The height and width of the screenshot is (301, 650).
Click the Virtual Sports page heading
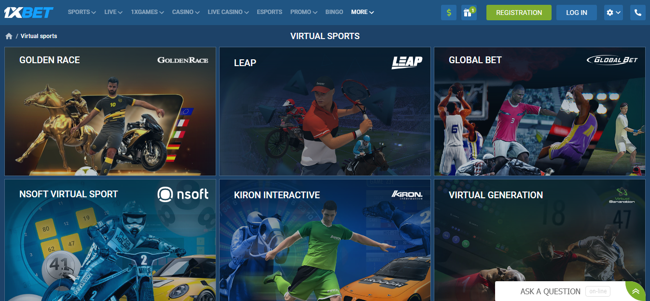pos(325,36)
